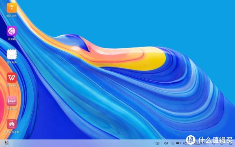Click the battery indicator icon
This screenshot has height=147, width=235.
click(178, 143)
